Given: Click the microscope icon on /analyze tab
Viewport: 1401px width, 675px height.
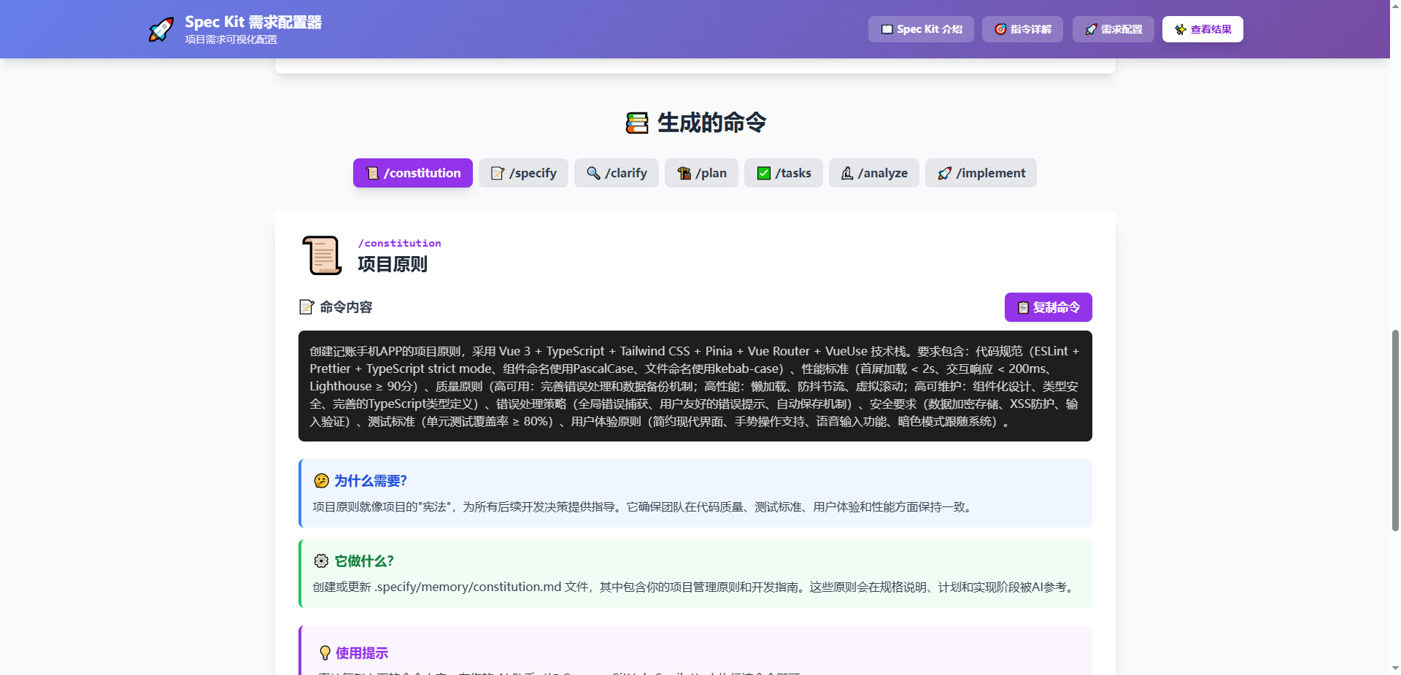Looking at the screenshot, I should pos(847,173).
